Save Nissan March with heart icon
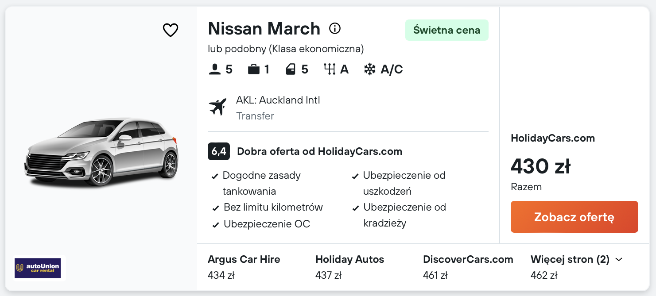This screenshot has height=296, width=656. [x=171, y=30]
